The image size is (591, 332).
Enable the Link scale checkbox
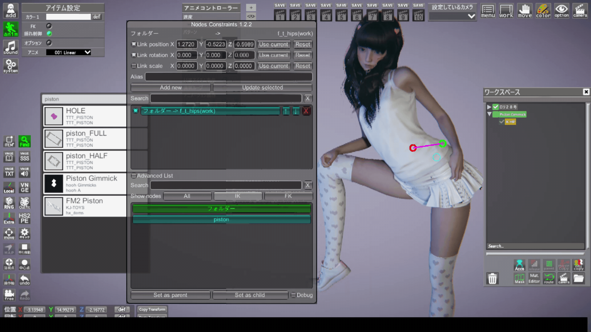coord(134,66)
